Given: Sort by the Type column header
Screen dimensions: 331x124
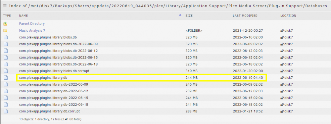Looking at the screenshot, I should [7, 16].
